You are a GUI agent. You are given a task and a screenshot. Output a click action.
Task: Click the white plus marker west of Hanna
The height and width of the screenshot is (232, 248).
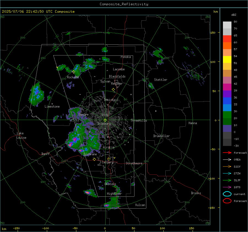[156, 111]
